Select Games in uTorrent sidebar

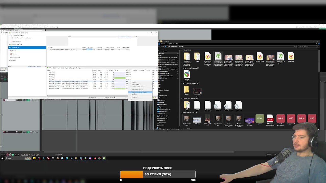coord(14,60)
